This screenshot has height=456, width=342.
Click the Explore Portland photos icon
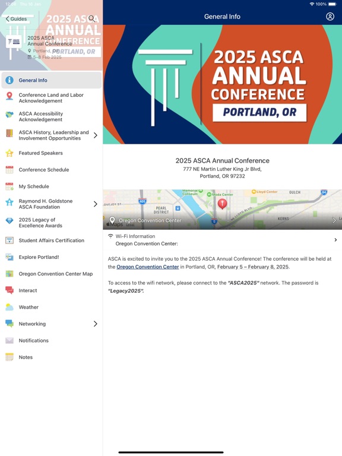[9, 256]
